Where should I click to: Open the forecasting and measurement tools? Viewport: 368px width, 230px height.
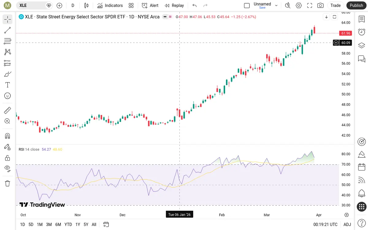[8, 63]
